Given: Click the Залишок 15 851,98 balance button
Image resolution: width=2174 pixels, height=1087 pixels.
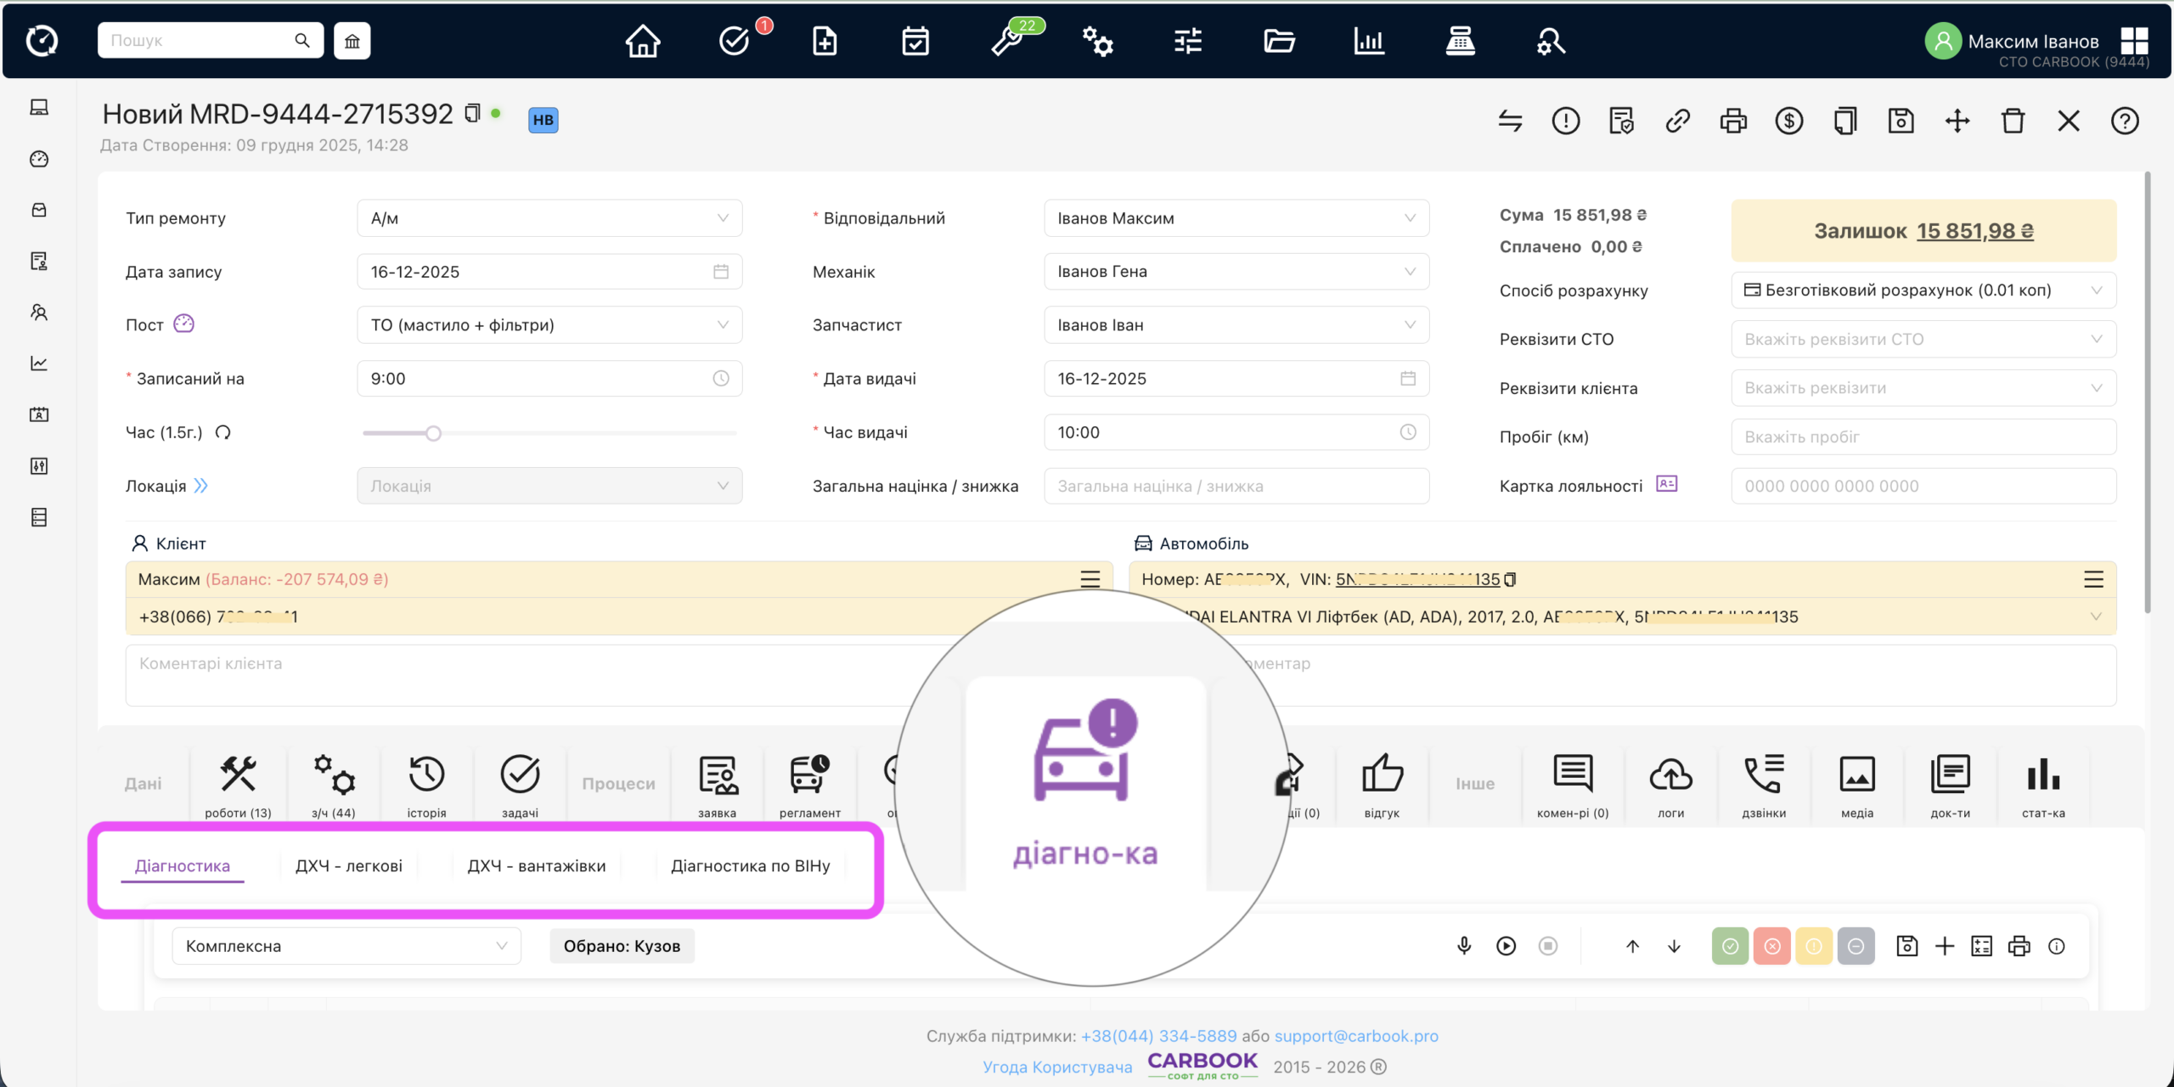Looking at the screenshot, I should tap(1923, 231).
